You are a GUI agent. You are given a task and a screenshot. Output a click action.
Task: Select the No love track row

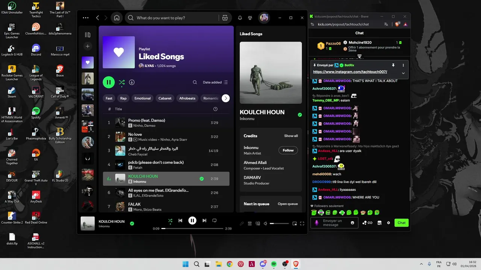pos(166,136)
